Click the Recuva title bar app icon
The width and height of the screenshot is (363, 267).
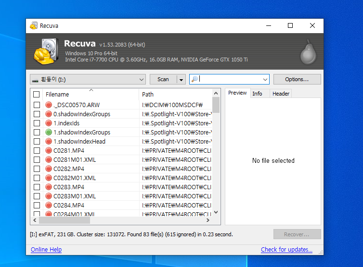tap(34, 25)
